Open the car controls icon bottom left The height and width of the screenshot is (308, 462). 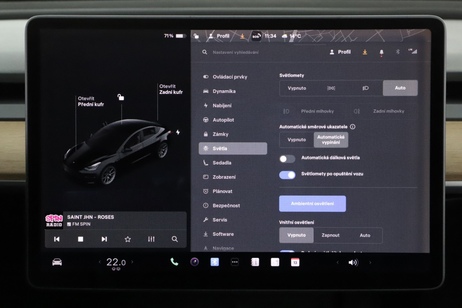[56, 262]
